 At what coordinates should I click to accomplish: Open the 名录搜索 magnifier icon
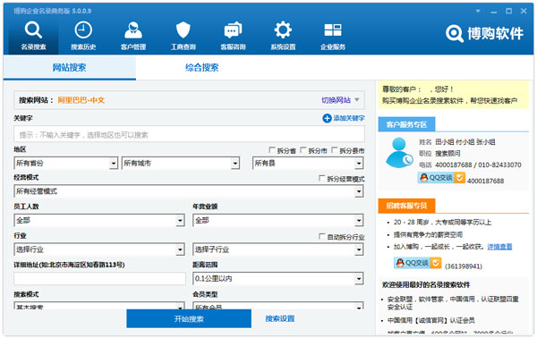pyautogui.click(x=33, y=30)
